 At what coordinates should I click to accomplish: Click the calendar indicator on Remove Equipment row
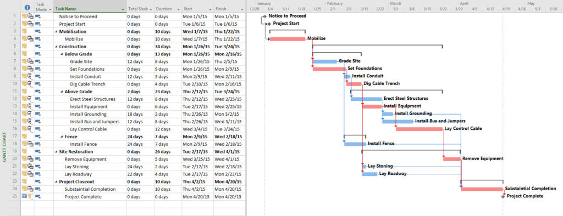coord(30,159)
